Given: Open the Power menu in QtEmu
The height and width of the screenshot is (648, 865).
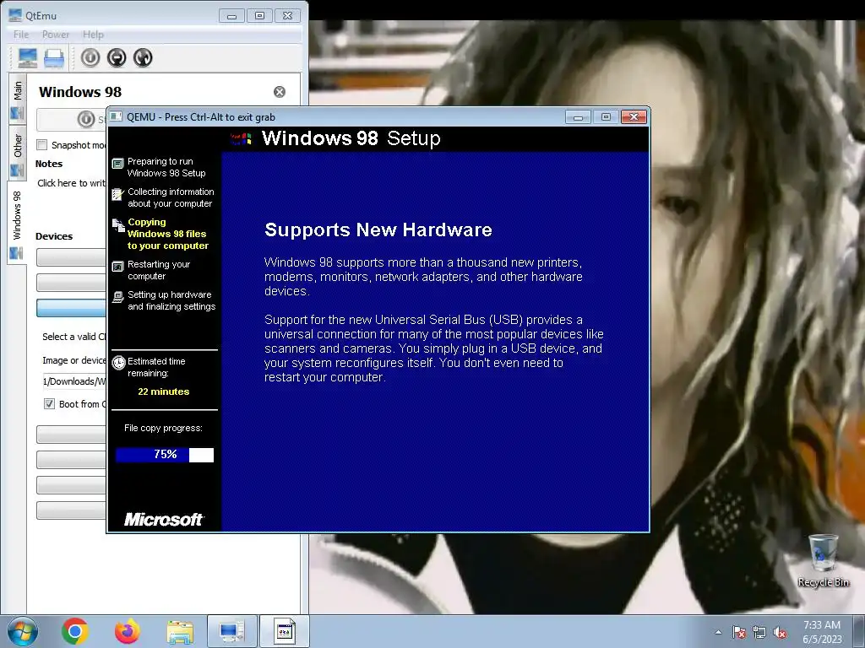Looking at the screenshot, I should point(56,34).
